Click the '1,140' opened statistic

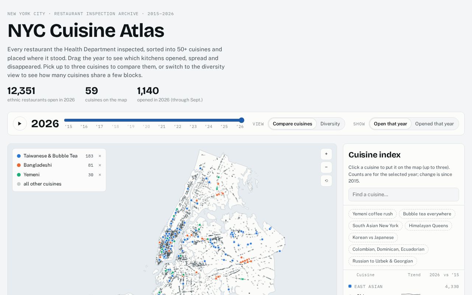(148, 91)
